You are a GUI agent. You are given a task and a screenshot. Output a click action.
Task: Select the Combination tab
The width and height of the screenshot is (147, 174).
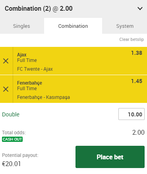click(x=73, y=26)
